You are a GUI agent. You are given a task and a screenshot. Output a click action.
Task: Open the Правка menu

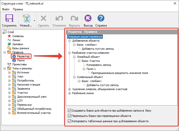click(x=18, y=9)
